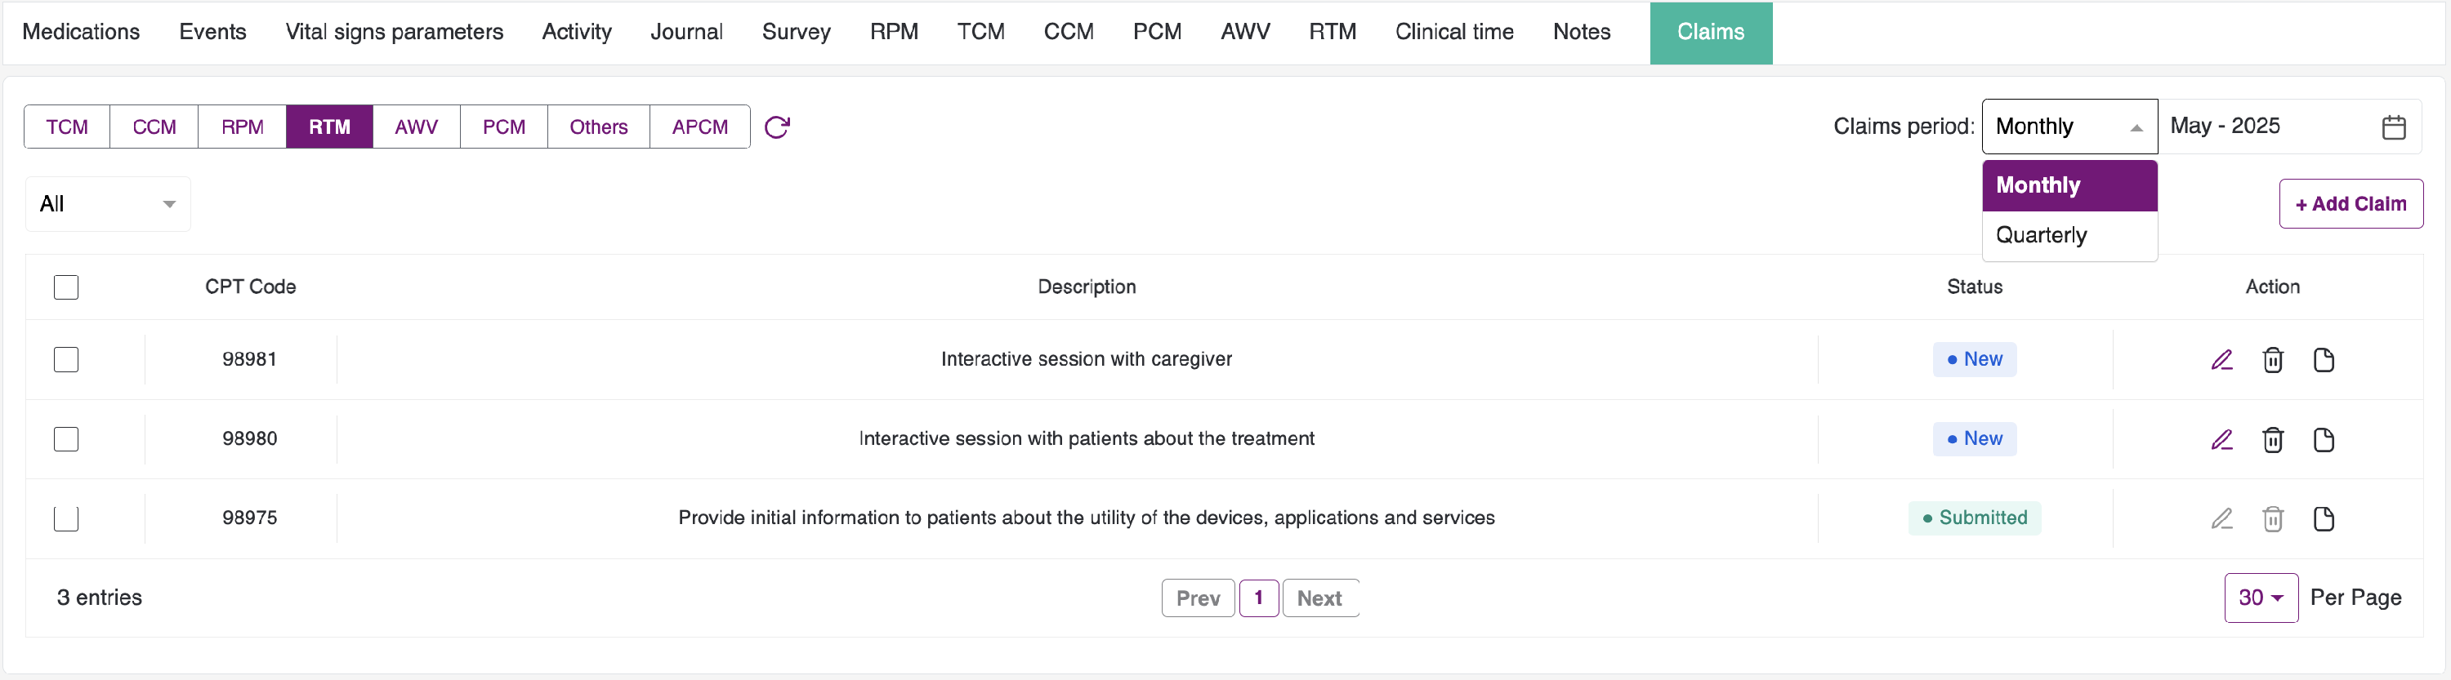Click the refresh claims icon

pos(776,127)
